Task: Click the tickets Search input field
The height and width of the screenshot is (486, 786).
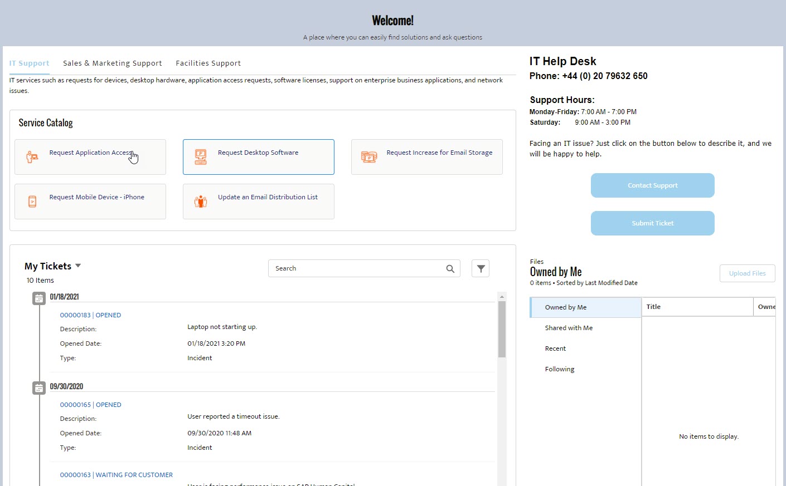Action: point(357,268)
